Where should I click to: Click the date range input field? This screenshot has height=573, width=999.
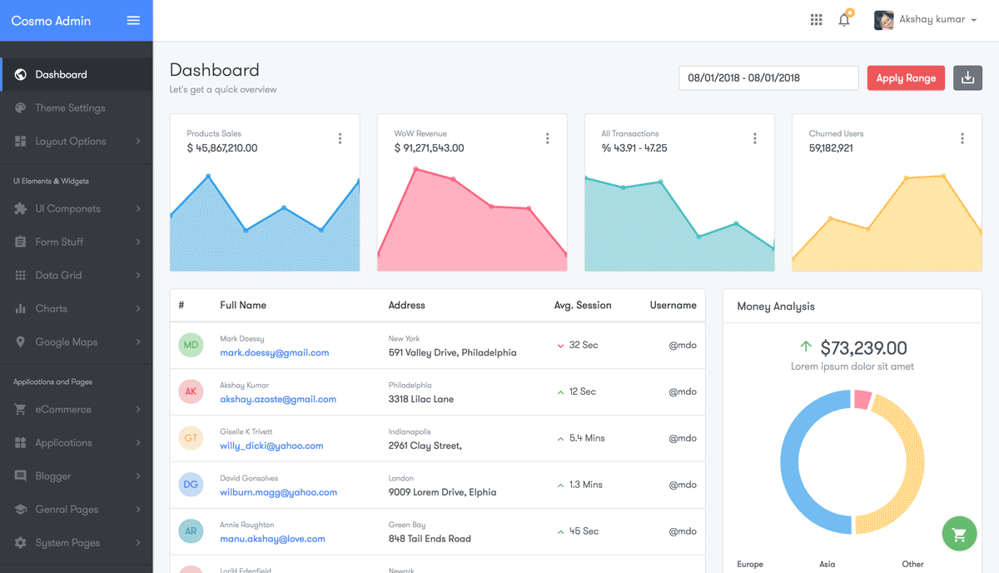(x=768, y=78)
